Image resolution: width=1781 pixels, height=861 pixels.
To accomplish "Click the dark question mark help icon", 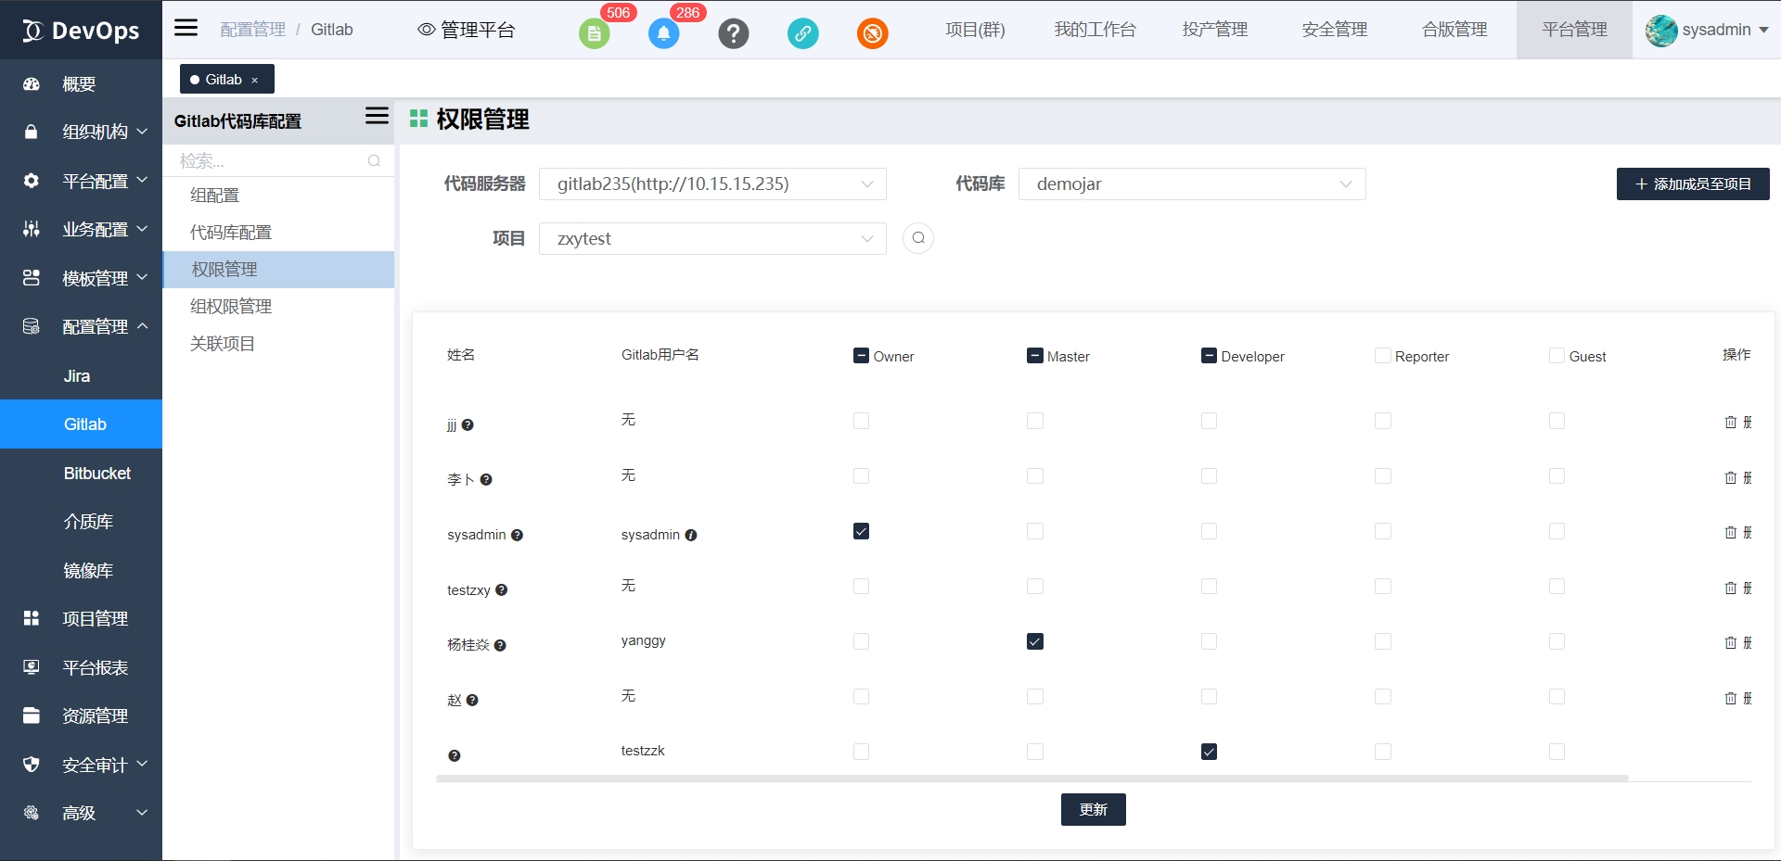I will point(733,34).
